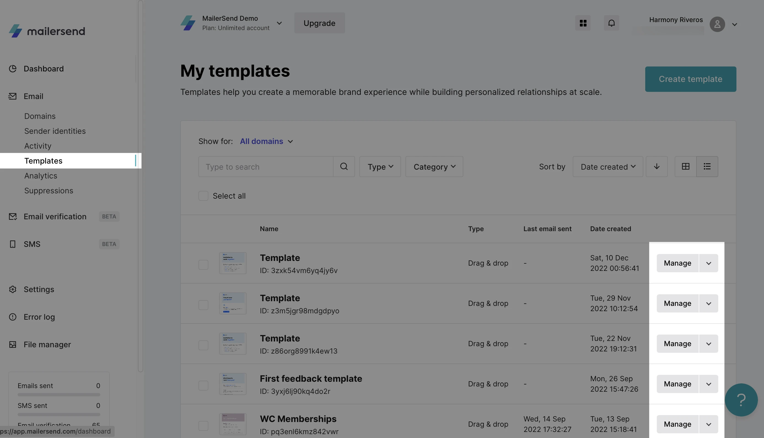Click the notifications bell icon

(611, 23)
